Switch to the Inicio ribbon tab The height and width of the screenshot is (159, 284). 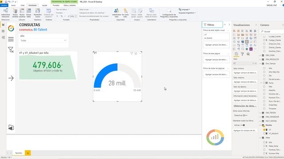(x=13, y=5)
